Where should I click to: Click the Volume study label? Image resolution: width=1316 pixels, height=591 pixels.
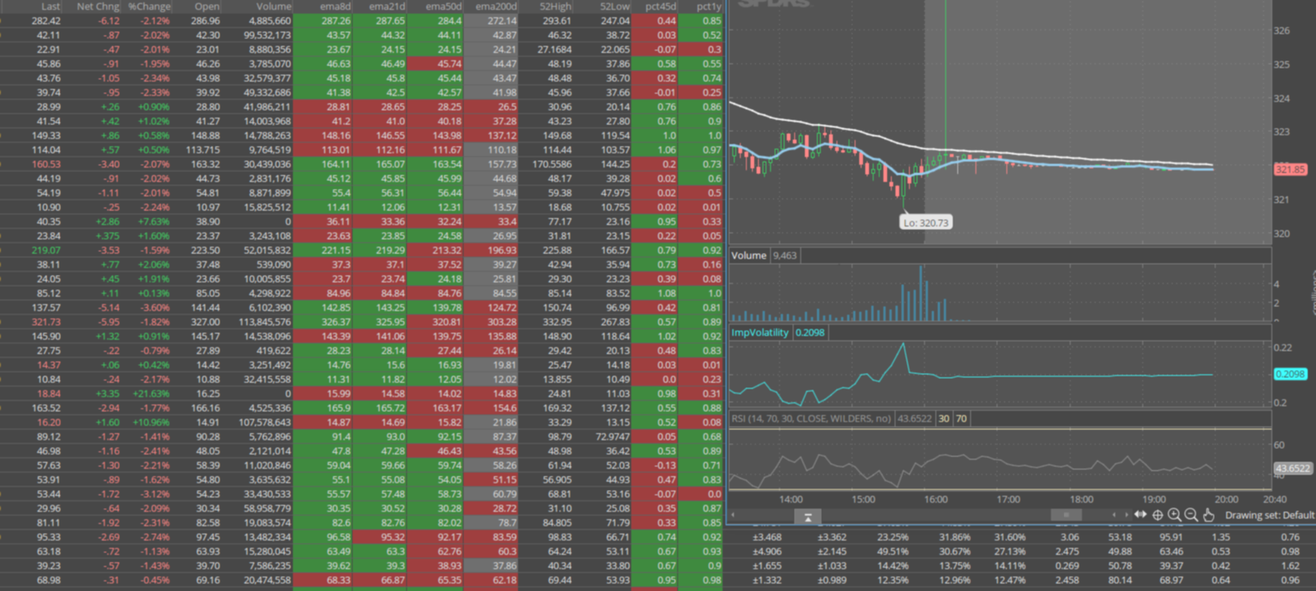[748, 255]
